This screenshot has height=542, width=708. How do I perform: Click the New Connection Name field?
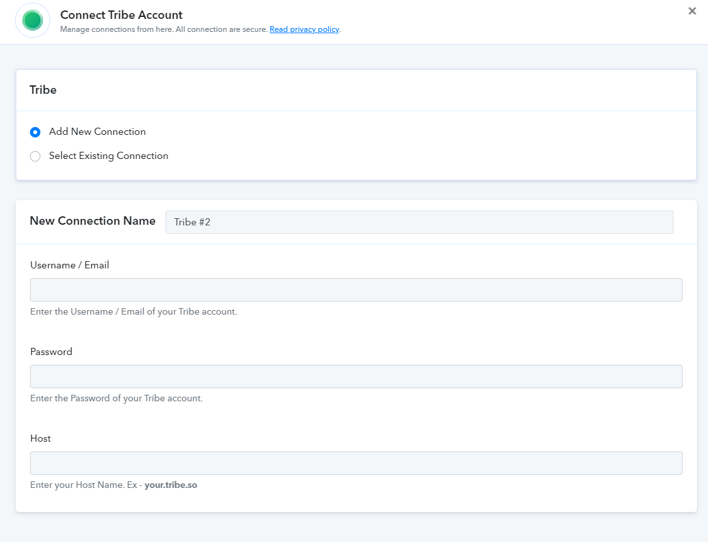[x=419, y=222]
